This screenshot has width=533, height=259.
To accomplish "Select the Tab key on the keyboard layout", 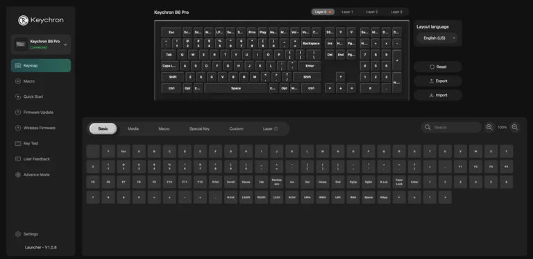I will pyautogui.click(x=169, y=55).
